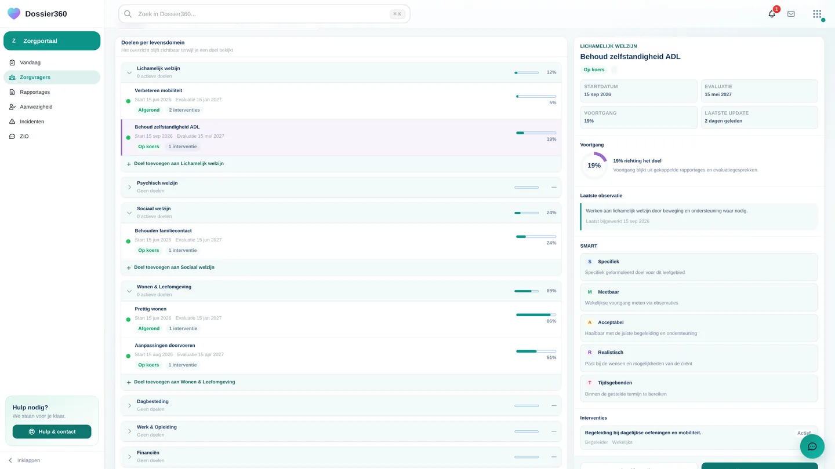Click the Rapportages document icon
835x469 pixels.
point(12,92)
